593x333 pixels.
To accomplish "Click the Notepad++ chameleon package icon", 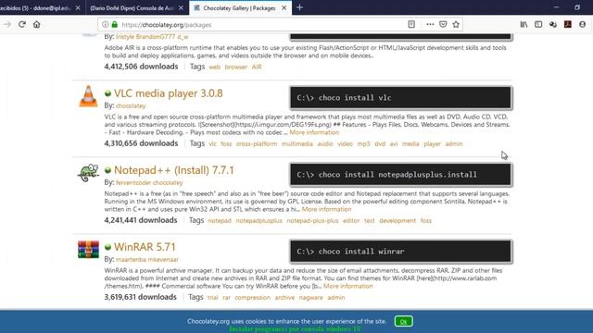I will [x=89, y=173].
